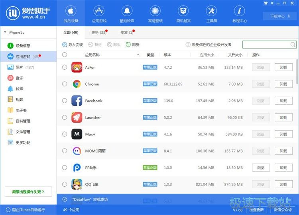Select the Launcher row checkbox
This screenshot has width=299, height=215.
(x=65, y=117)
